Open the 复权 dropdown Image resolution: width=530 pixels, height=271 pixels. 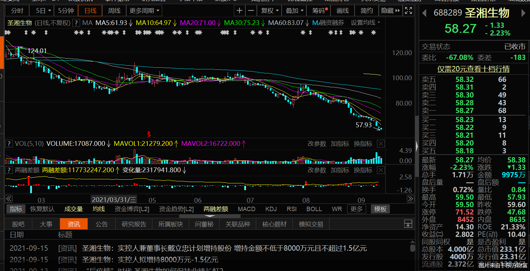tap(269, 11)
